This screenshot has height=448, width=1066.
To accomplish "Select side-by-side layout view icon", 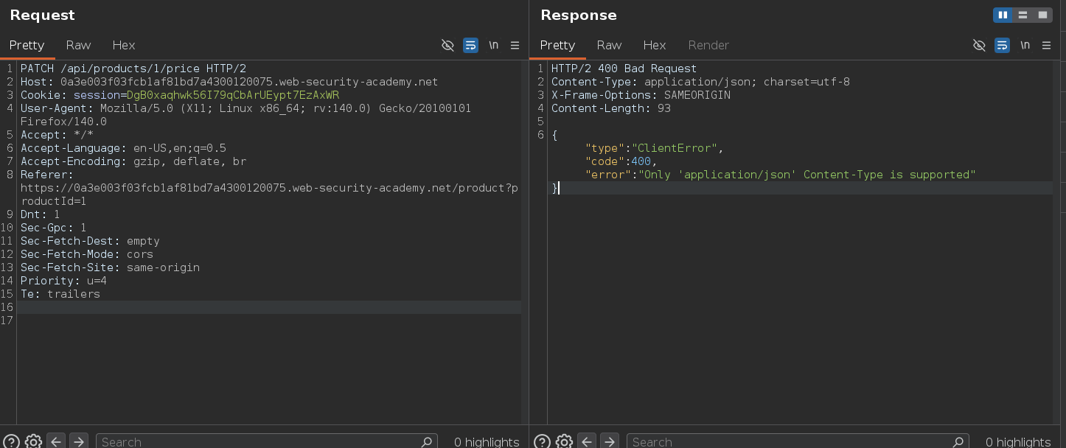I will pyautogui.click(x=1003, y=15).
